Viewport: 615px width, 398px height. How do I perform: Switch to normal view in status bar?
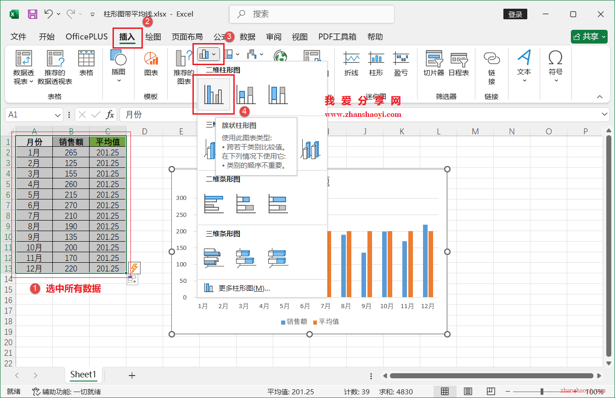coord(445,392)
